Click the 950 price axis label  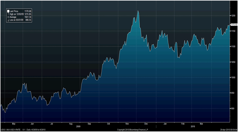233,93
